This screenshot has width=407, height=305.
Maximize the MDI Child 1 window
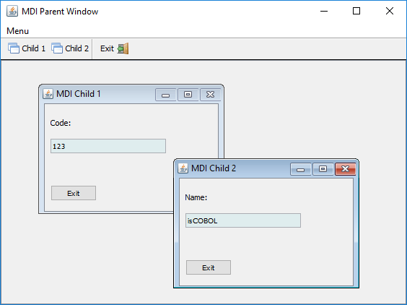click(188, 95)
